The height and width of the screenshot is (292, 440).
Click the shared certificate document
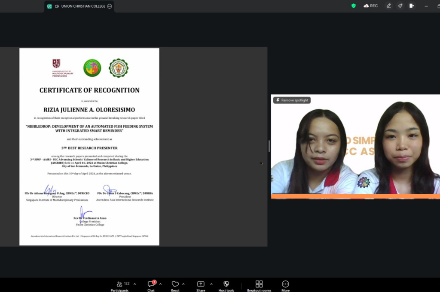89,147
